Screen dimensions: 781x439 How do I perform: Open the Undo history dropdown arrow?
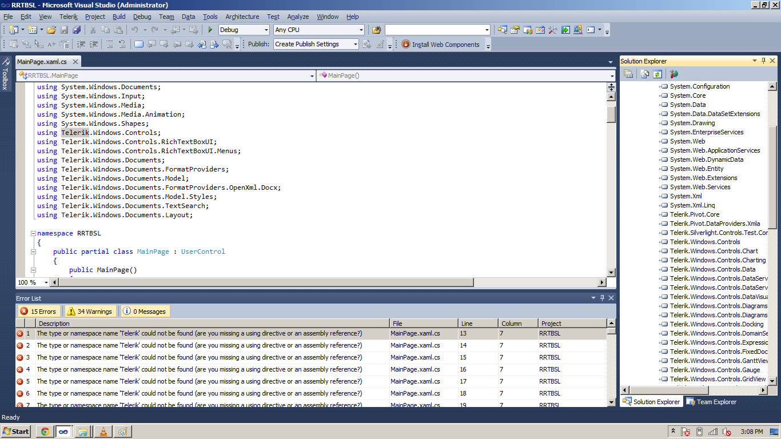(145, 30)
